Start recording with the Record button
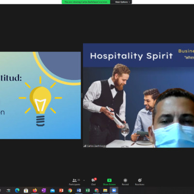 (x=125, y=182)
